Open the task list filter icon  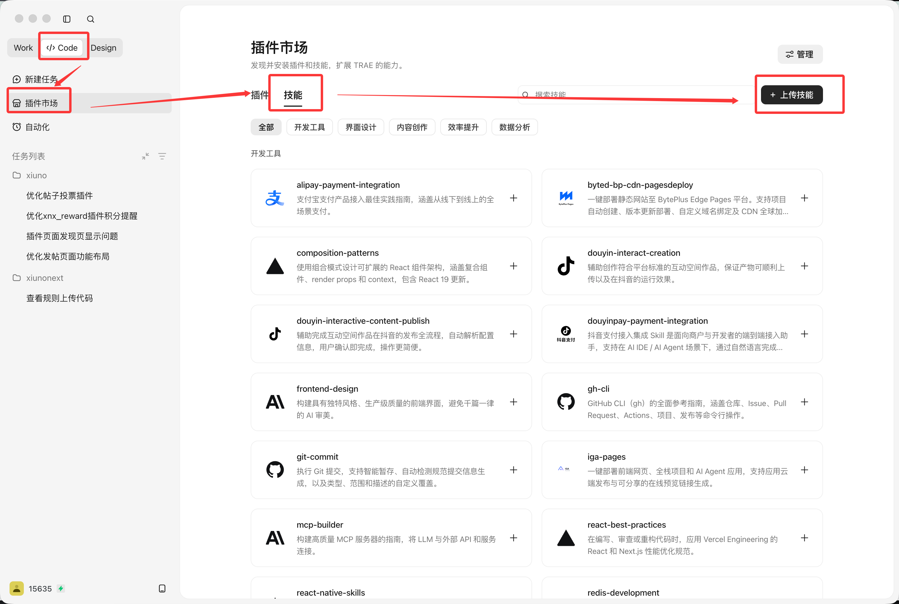[162, 157]
